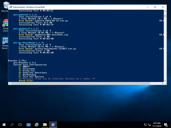Open the Action Center notifications

tap(166, 125)
